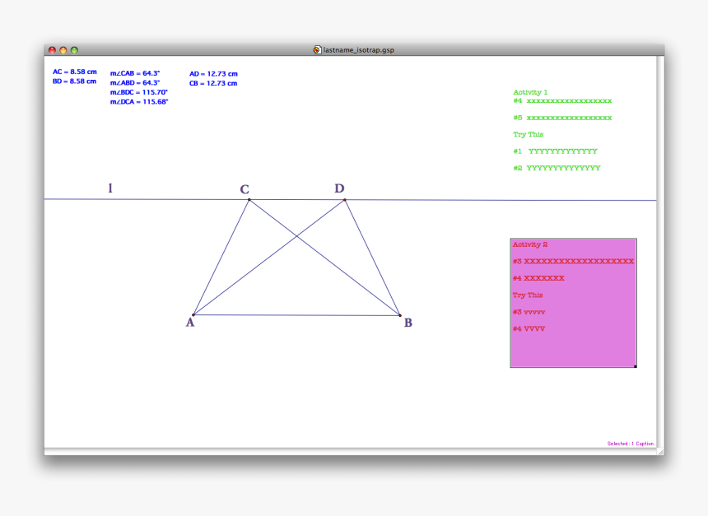The height and width of the screenshot is (516, 708).
Task: Click the m∠CAB = 64.3° measurement
Action: (x=136, y=73)
